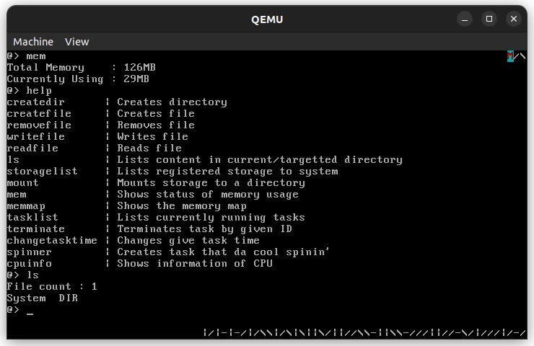This screenshot has width=534, height=346.
Task: Open the View menu
Action: click(76, 42)
